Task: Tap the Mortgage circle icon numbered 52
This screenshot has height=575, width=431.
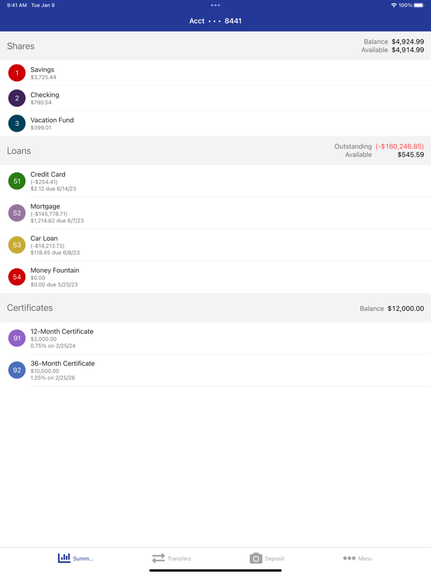Action: (x=17, y=213)
